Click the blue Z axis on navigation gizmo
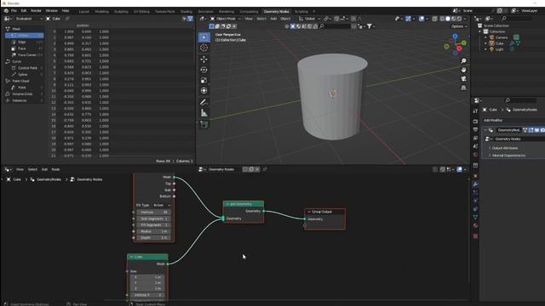 pos(455,36)
